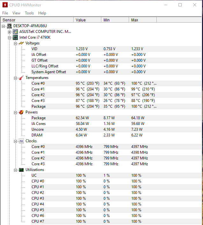This screenshot has width=203, height=225.
Task: Open the Help menu
Action: click(x=42, y=13)
